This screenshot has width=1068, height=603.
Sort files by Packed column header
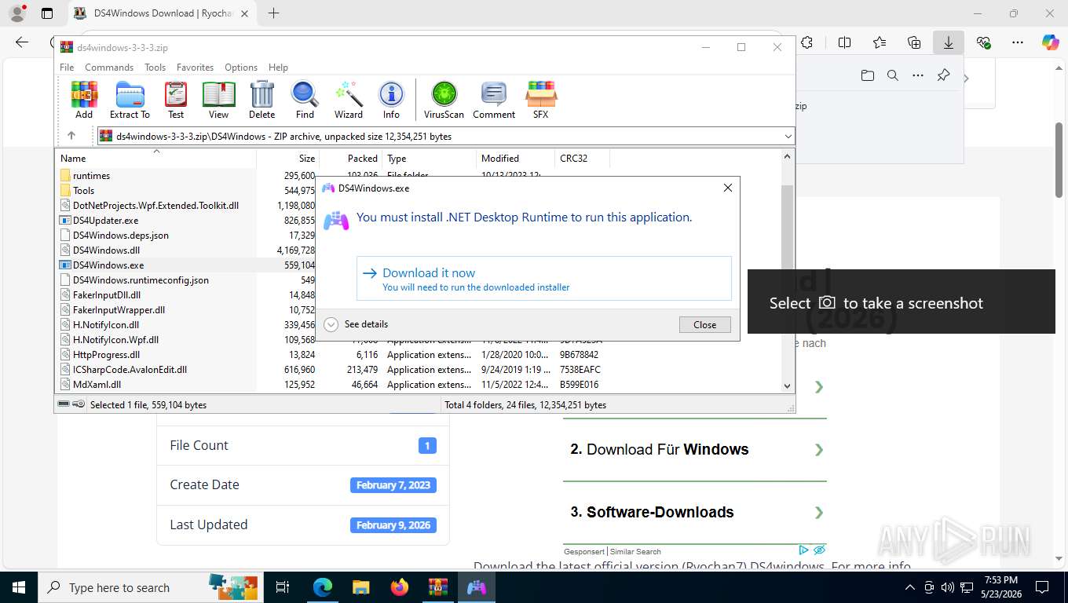pyautogui.click(x=351, y=159)
